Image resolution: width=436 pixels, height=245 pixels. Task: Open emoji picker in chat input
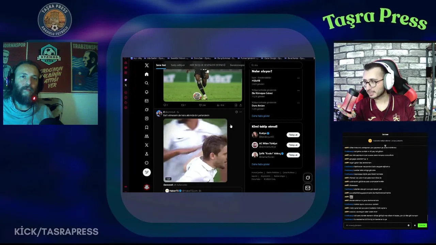click(408, 225)
